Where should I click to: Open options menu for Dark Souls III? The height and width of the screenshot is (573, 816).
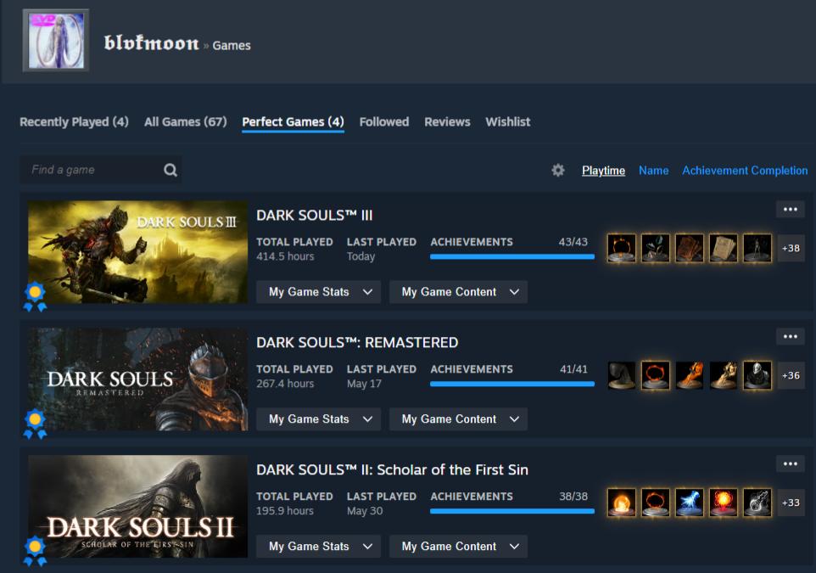[x=790, y=210]
